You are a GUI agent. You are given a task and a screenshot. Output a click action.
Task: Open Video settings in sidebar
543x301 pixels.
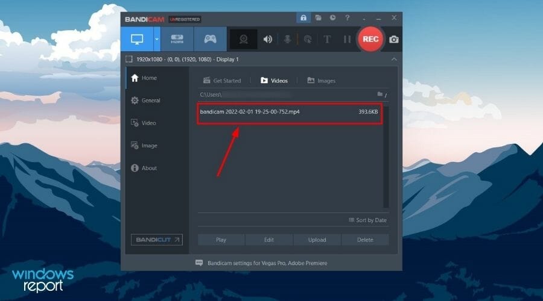coord(157,123)
